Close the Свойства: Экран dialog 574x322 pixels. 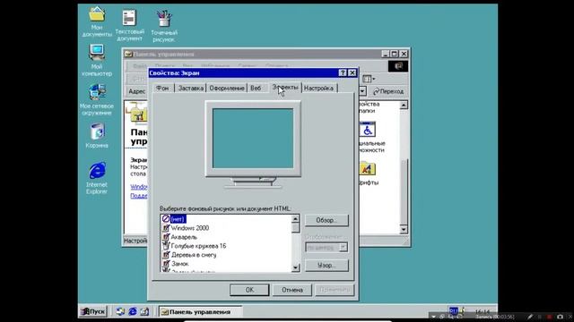click(352, 73)
